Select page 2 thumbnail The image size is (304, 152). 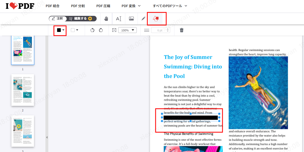23,90
